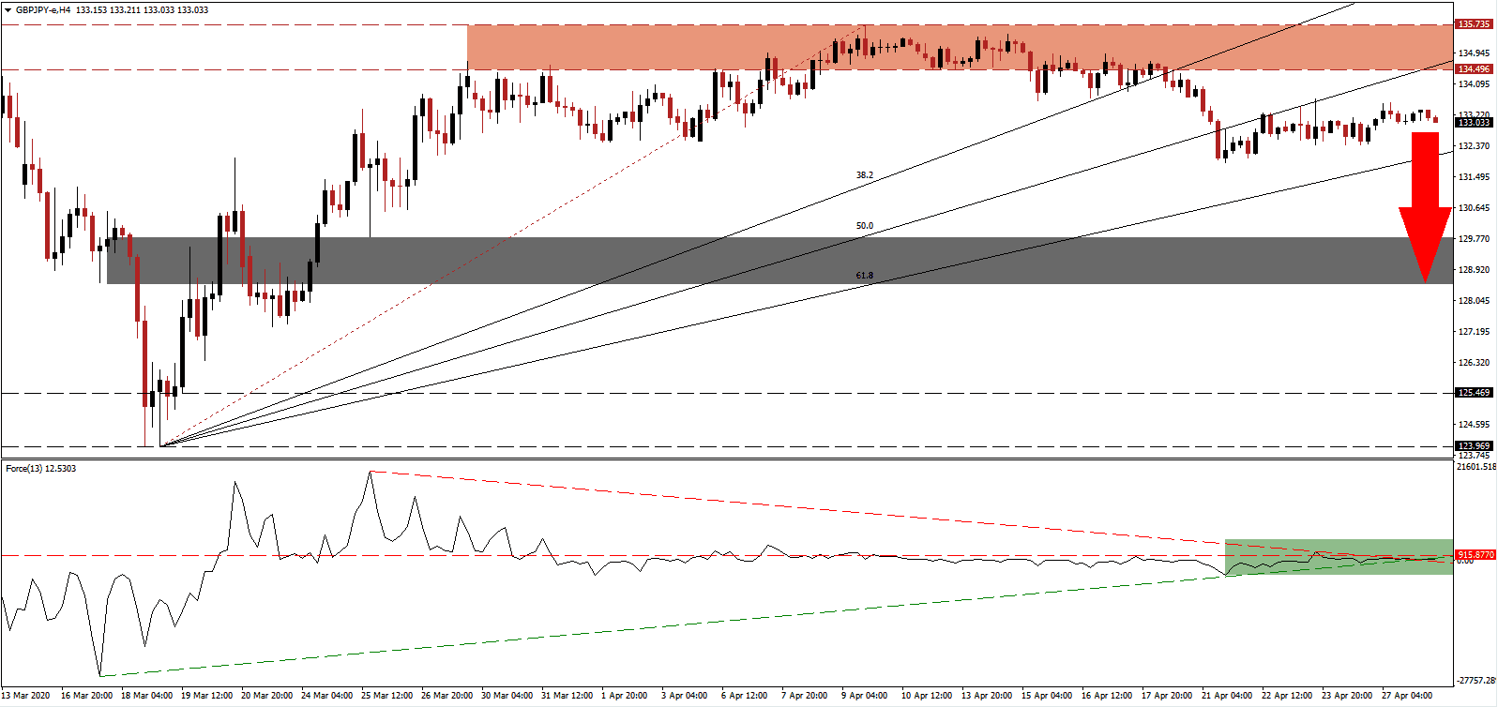Screen dimensions: 1498x707
Task: Click the 134.095 price axis value
Action: pos(1475,83)
